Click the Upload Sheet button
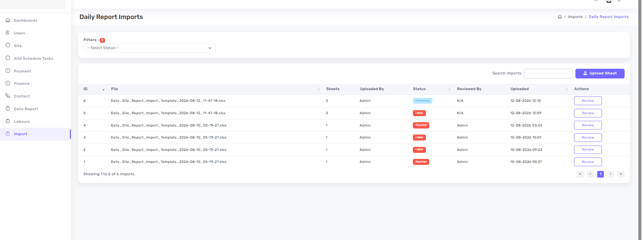 (x=600, y=73)
